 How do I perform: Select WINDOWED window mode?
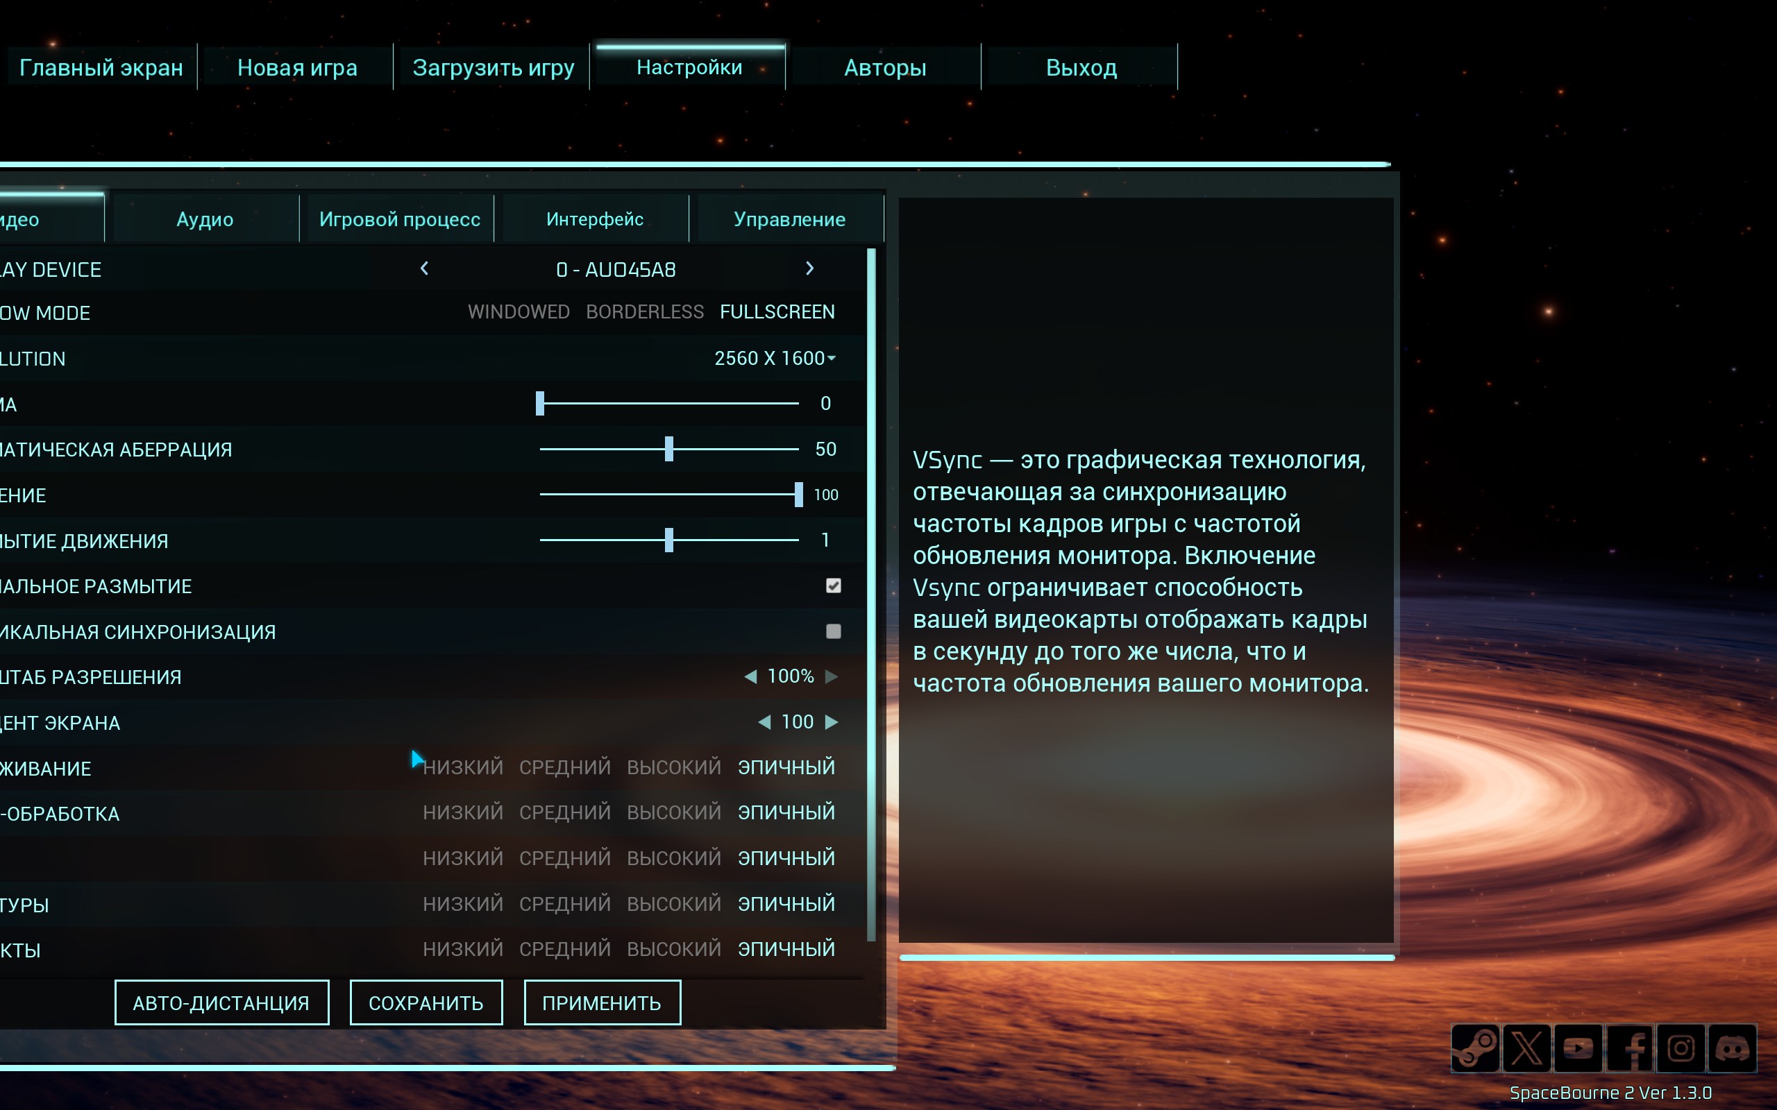[x=519, y=312]
